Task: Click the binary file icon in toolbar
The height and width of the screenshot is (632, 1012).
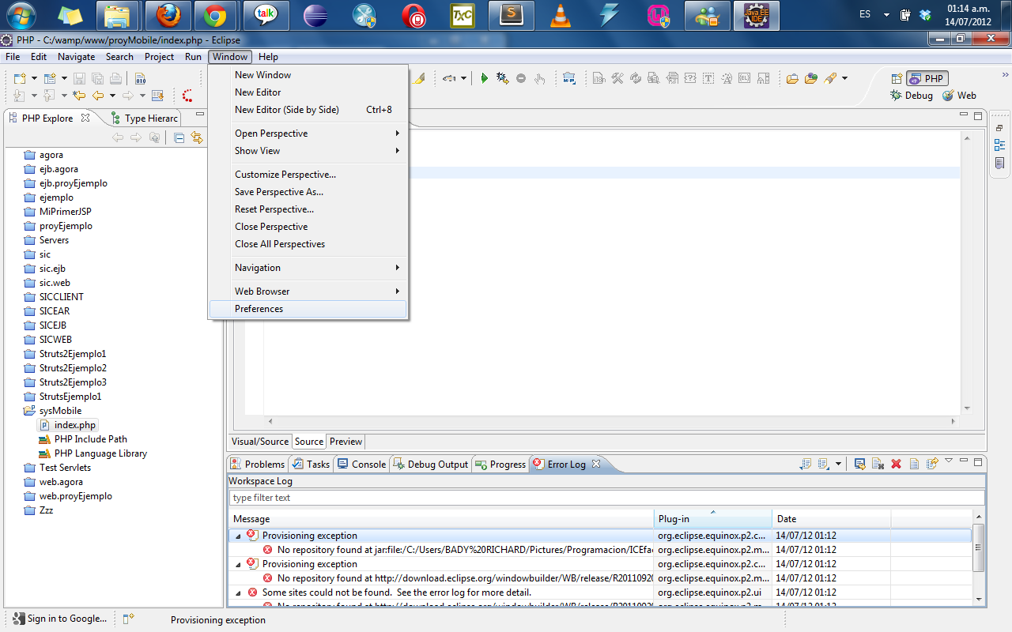Action: tap(140, 78)
